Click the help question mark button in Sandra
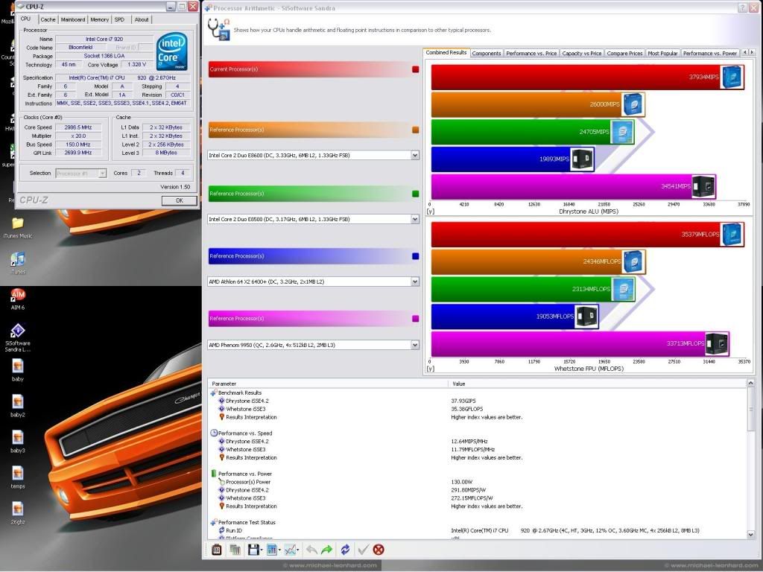The image size is (763, 572). tap(742, 7)
